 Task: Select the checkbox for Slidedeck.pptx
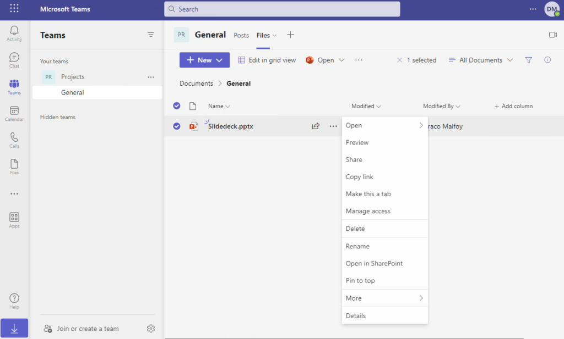pyautogui.click(x=176, y=126)
